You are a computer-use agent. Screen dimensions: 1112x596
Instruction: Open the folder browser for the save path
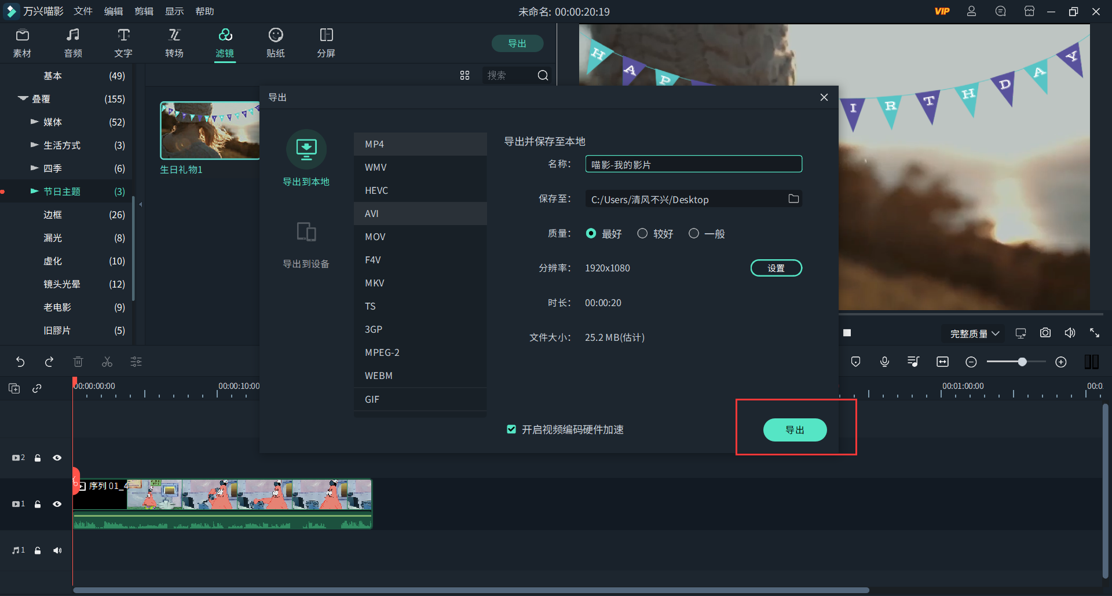coord(794,198)
